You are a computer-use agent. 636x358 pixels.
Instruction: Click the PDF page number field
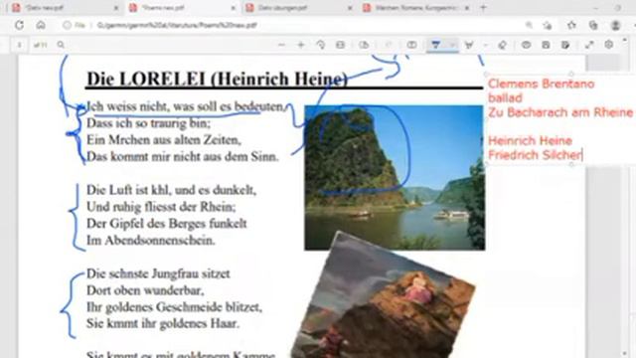[x=19, y=45]
